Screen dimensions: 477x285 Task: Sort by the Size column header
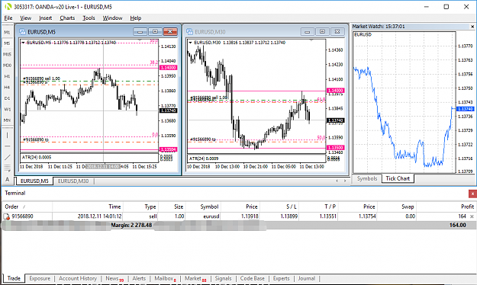click(172, 207)
